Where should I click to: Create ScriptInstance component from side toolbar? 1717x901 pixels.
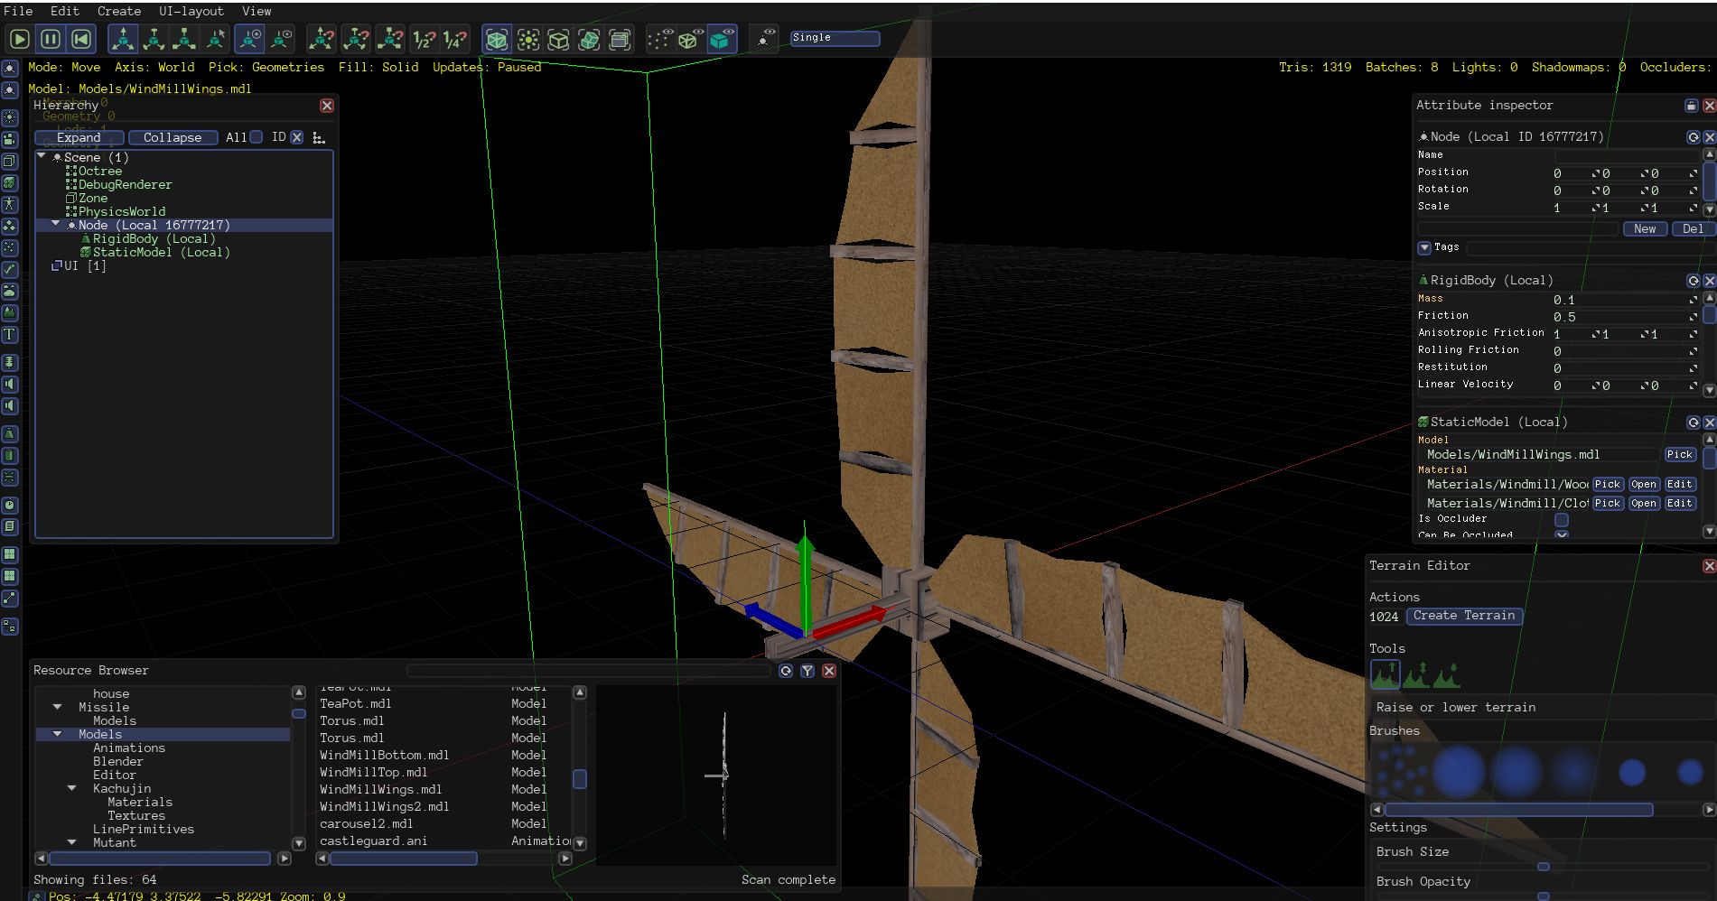click(10, 526)
